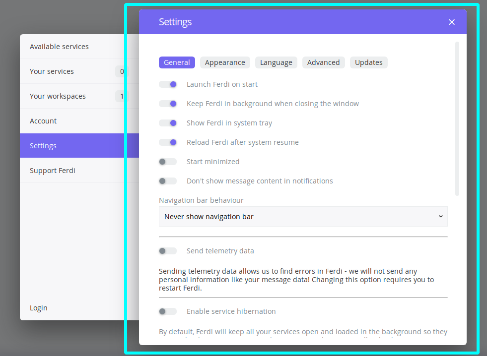Disable Show Ferdi in system tray

click(x=168, y=123)
